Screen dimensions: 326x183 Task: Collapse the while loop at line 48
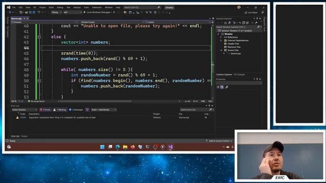[39, 70]
